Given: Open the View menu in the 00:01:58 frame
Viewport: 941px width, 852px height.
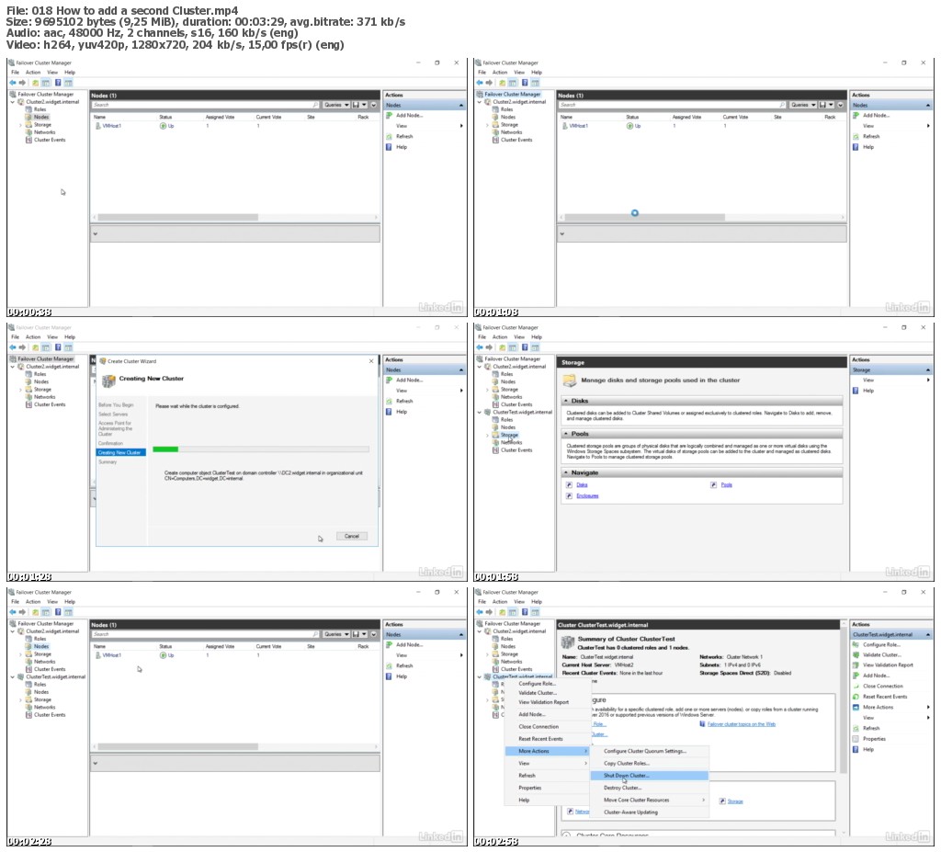Looking at the screenshot, I should [x=519, y=336].
